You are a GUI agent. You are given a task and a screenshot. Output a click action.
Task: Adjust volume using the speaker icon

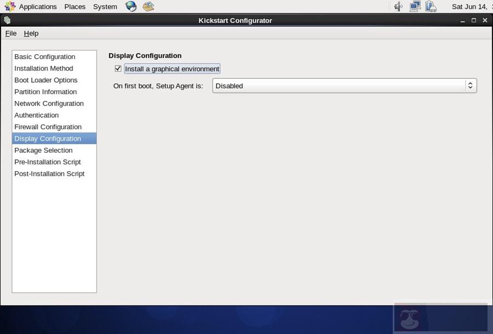point(398,6)
